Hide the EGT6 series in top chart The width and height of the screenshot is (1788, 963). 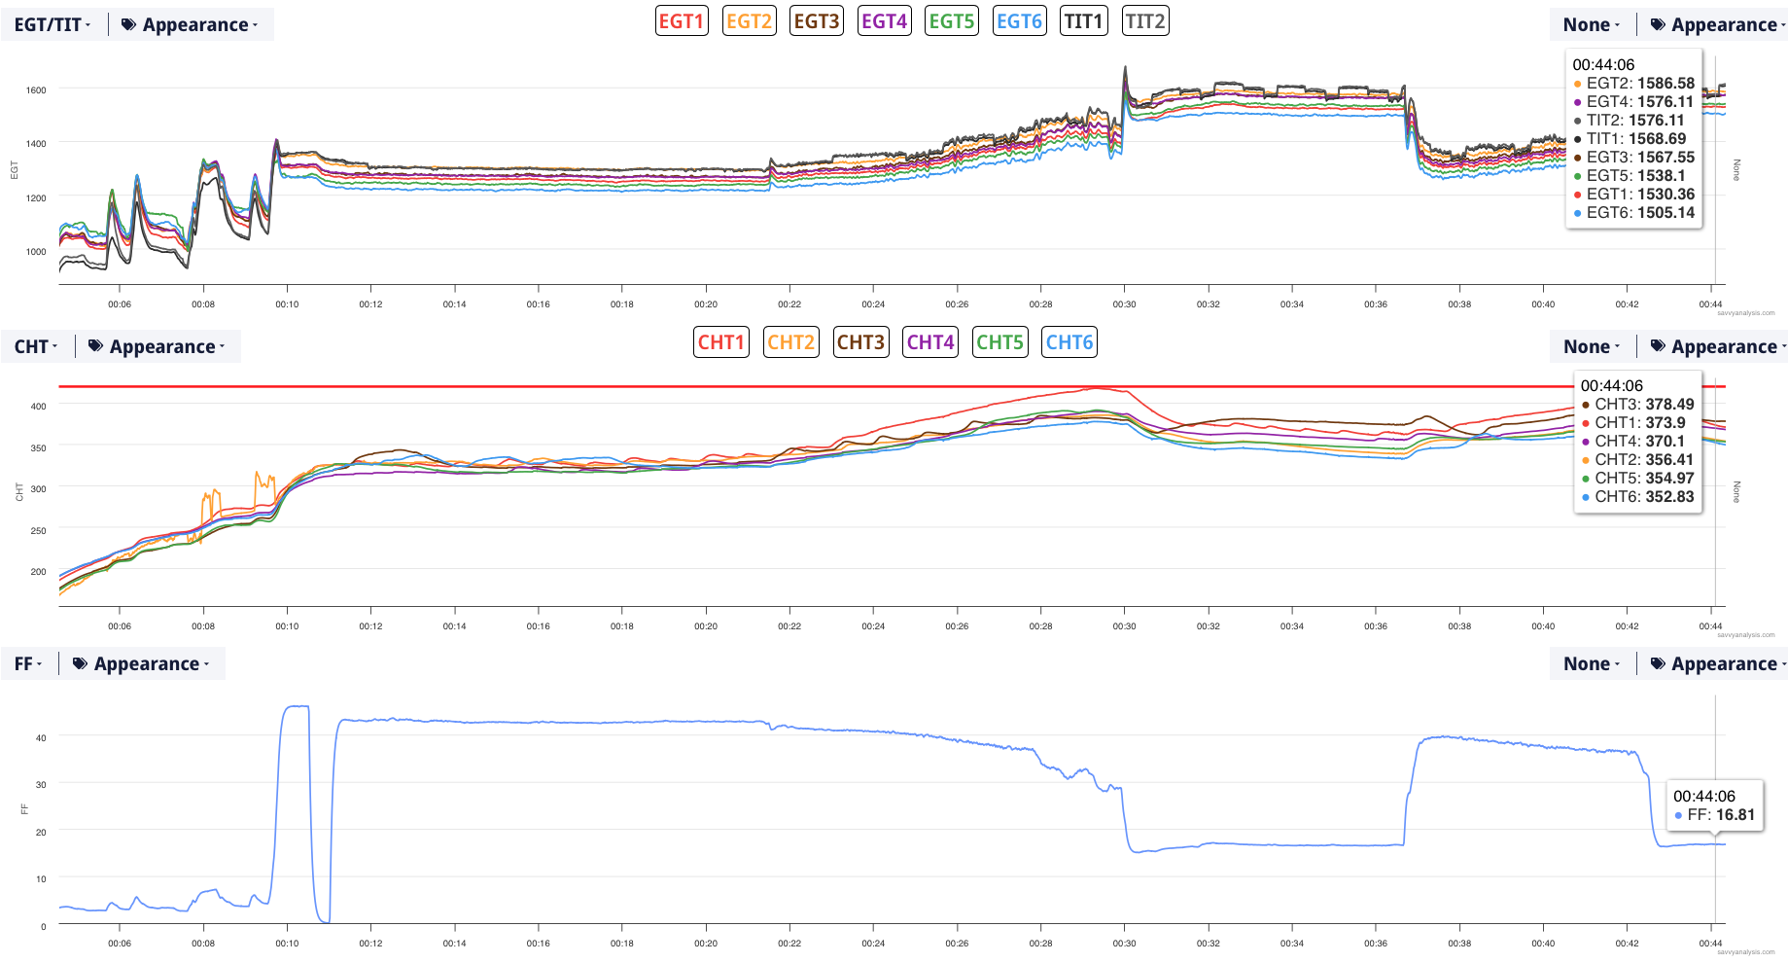1019,20
